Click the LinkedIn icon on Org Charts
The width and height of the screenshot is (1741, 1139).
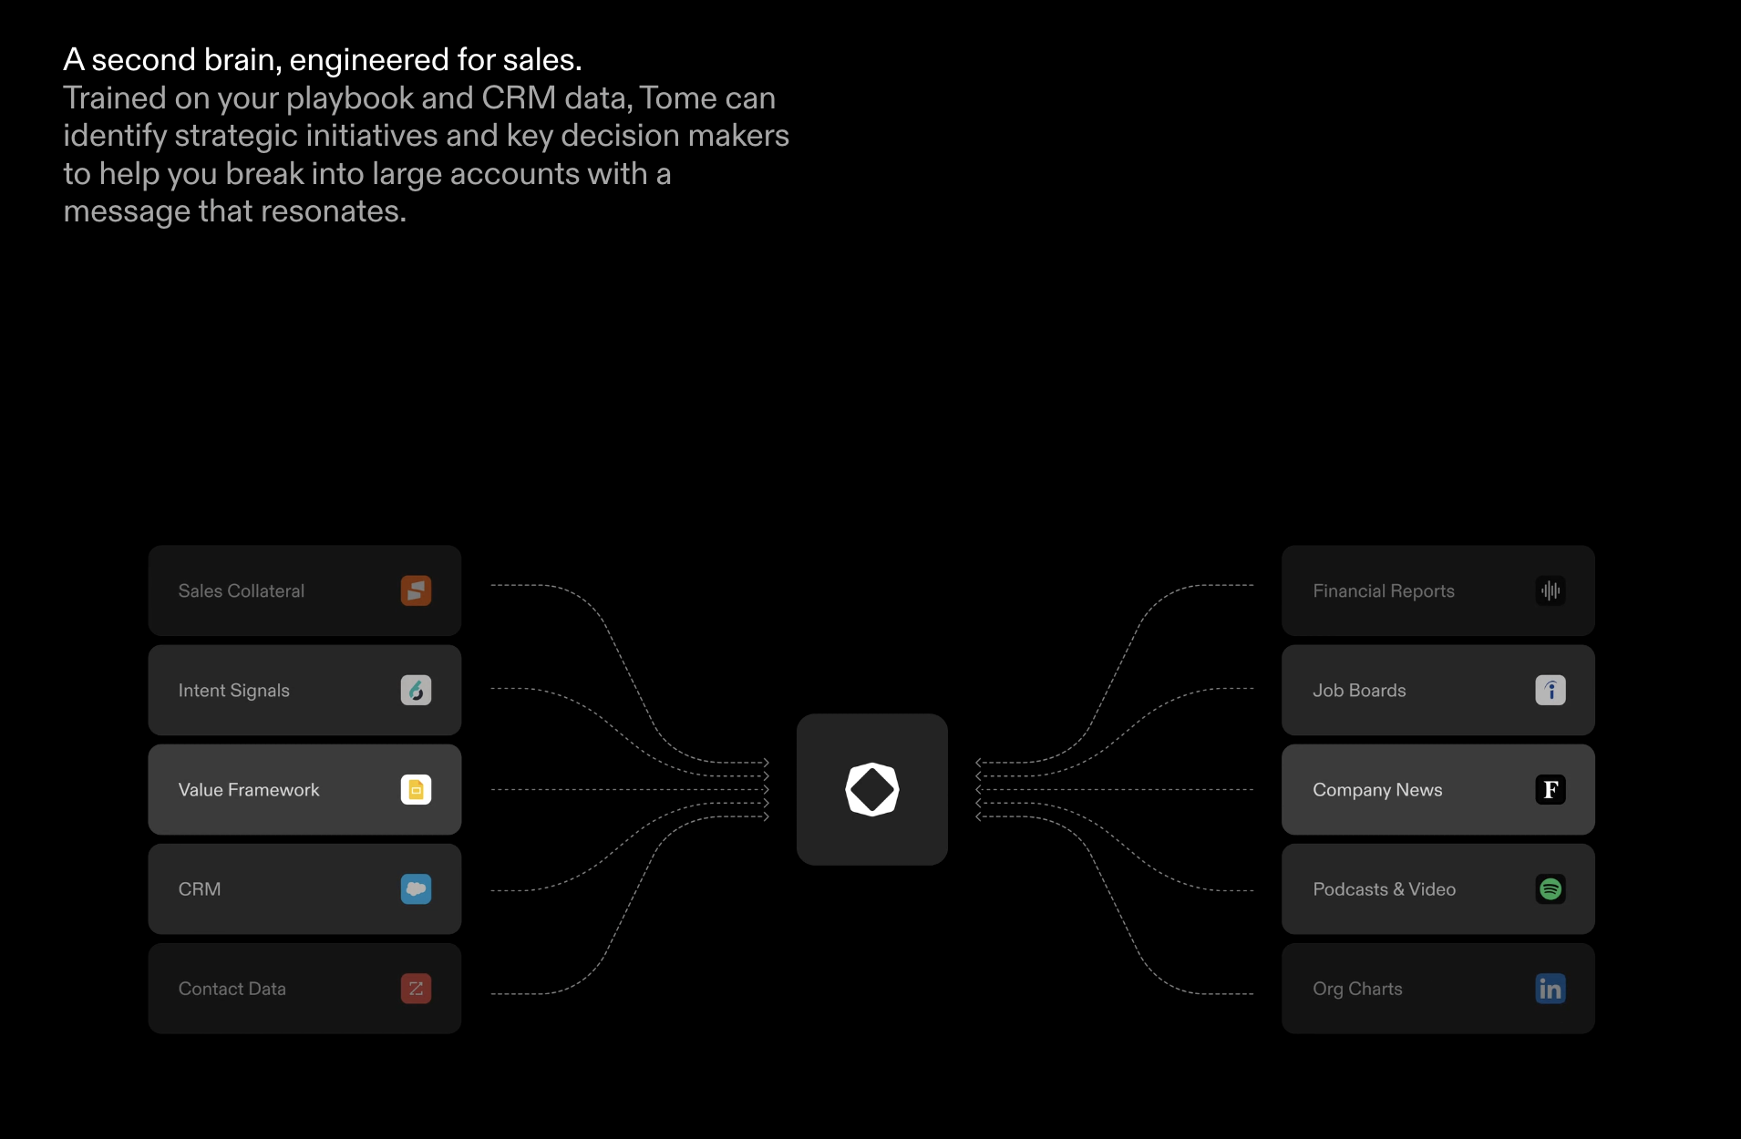tap(1551, 989)
